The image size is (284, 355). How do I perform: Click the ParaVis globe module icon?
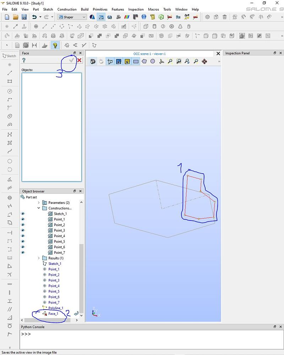pos(143,17)
